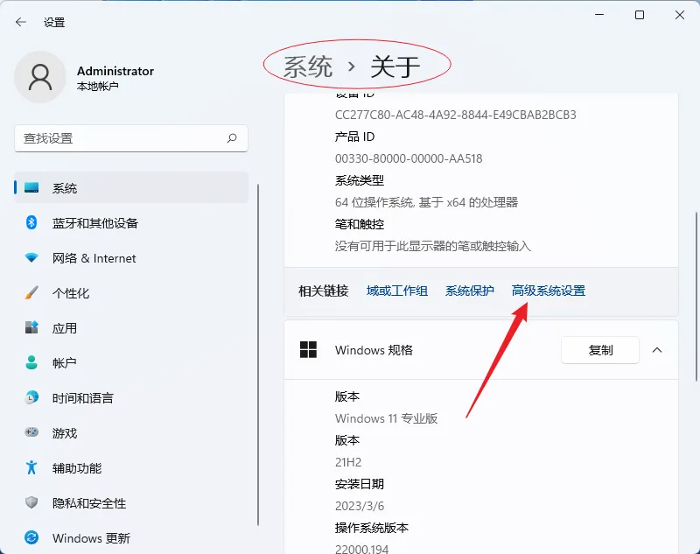The width and height of the screenshot is (700, 554).
Task: Select Windows 更新 in sidebar
Action: [x=131, y=538]
